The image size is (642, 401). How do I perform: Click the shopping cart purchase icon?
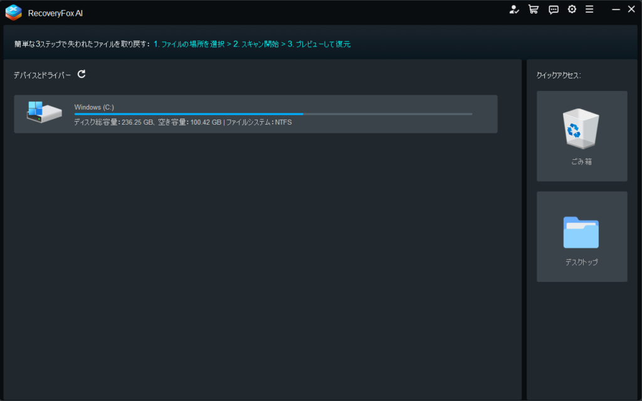[534, 9]
